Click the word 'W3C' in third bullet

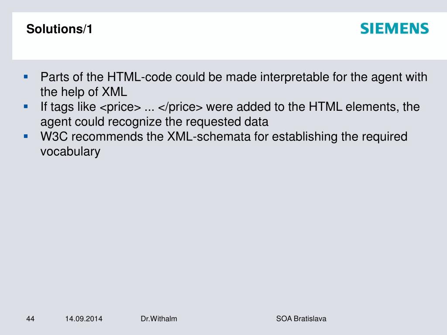(x=54, y=137)
